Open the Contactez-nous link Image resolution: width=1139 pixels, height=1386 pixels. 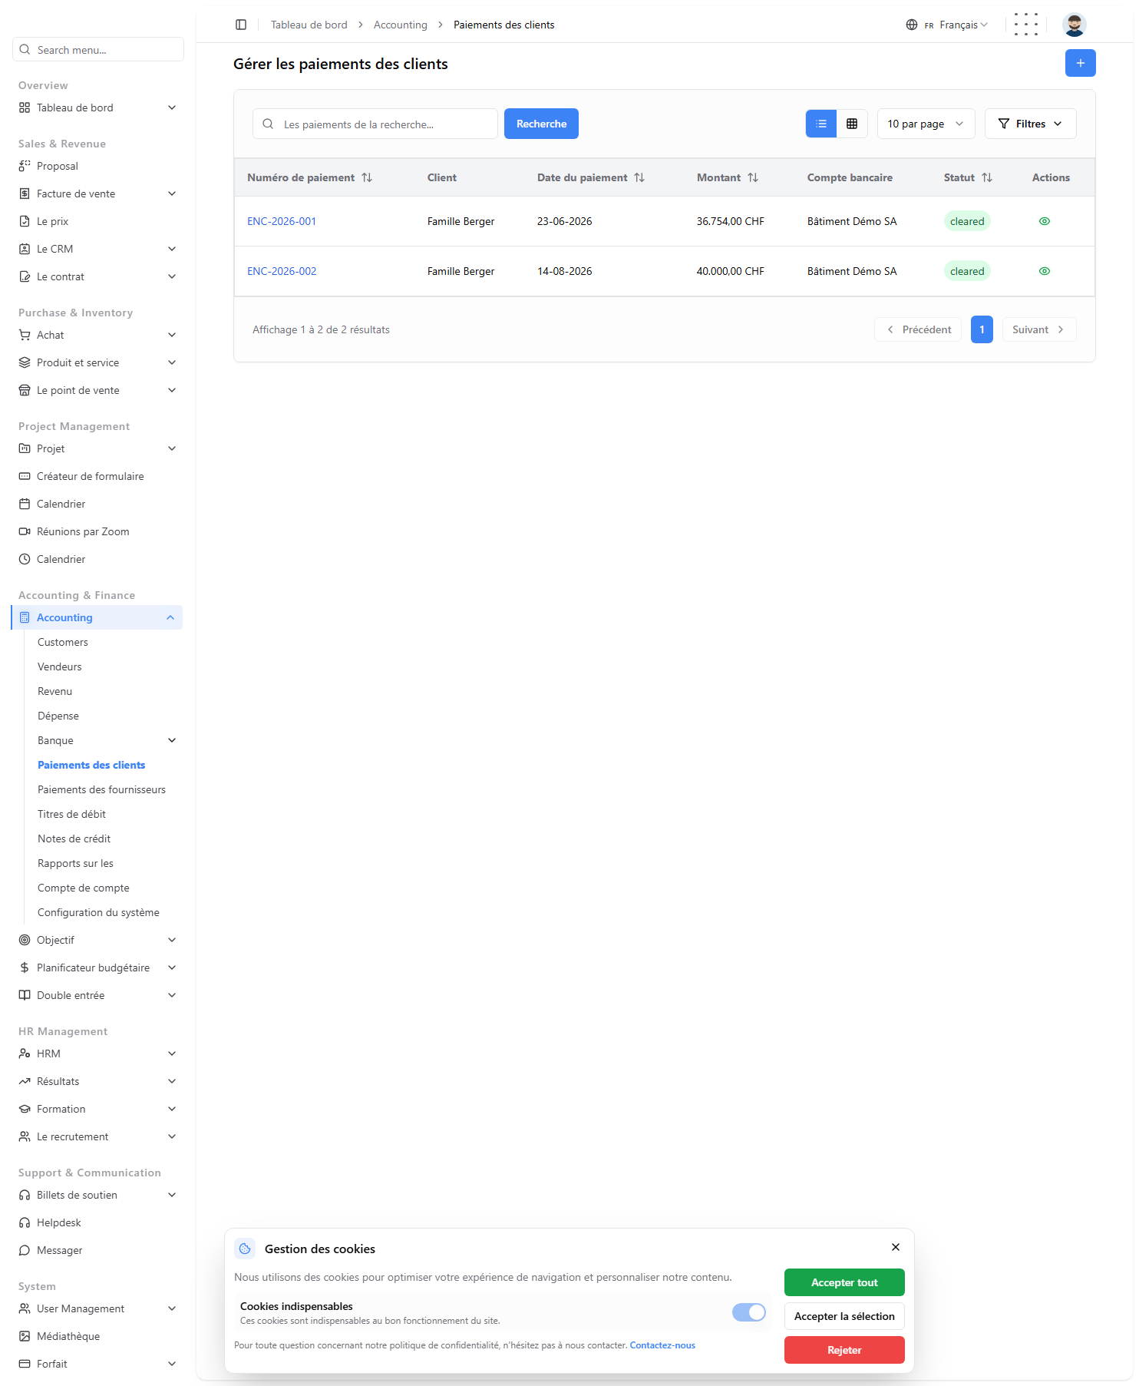[662, 1345]
